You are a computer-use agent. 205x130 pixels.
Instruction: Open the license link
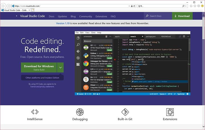click(33, 87)
